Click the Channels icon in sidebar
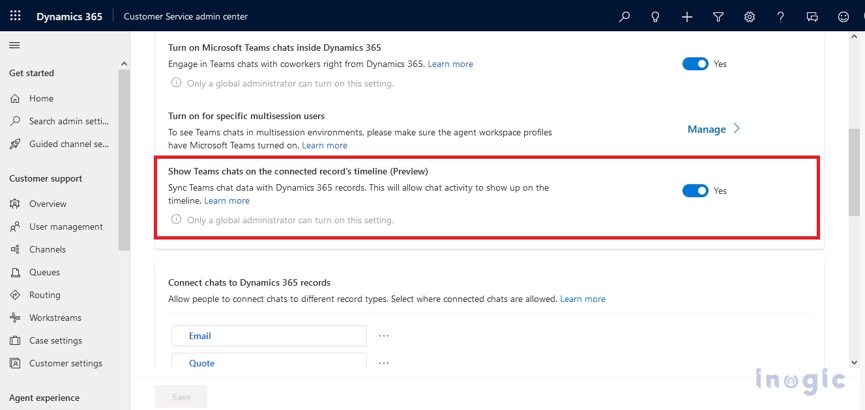Image resolution: width=865 pixels, height=410 pixels. click(16, 249)
